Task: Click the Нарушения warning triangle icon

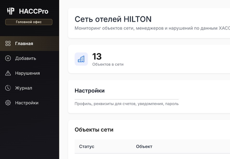Action: click(8, 73)
